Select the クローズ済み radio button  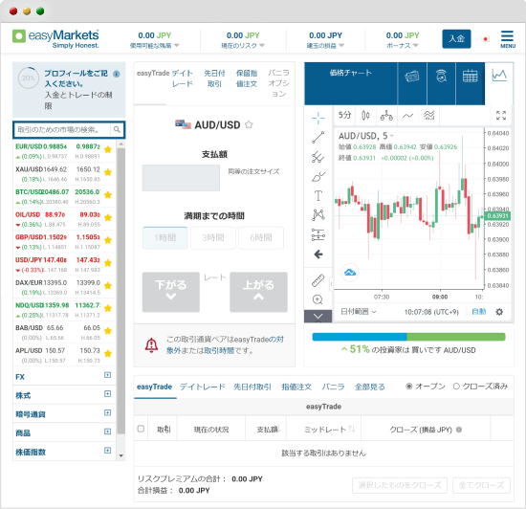click(x=456, y=387)
